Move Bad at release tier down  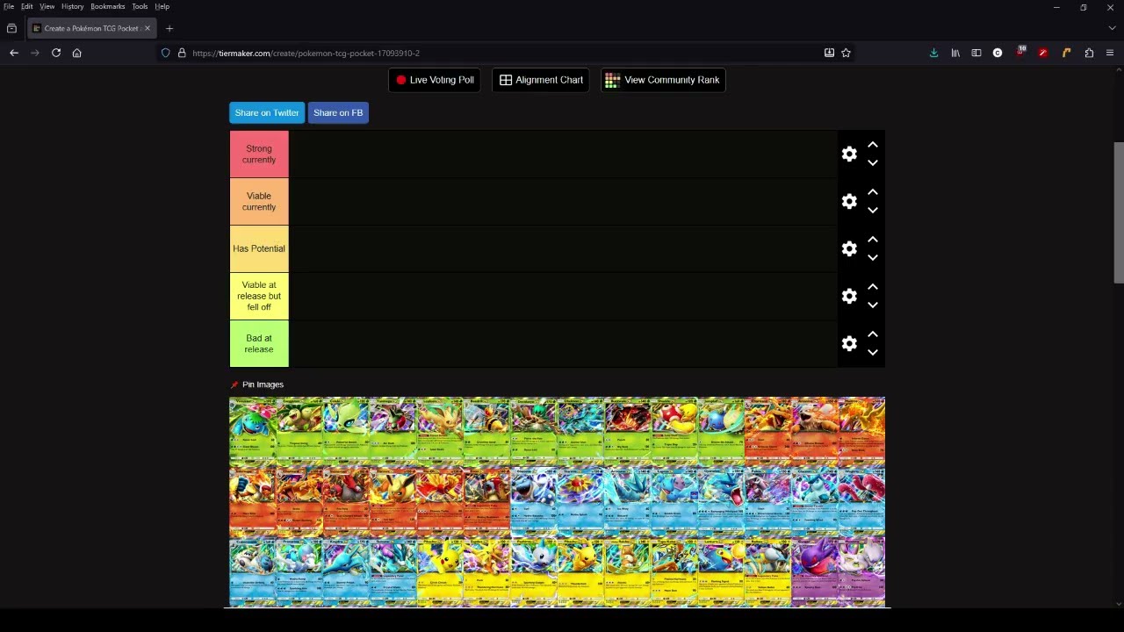pyautogui.click(x=873, y=352)
